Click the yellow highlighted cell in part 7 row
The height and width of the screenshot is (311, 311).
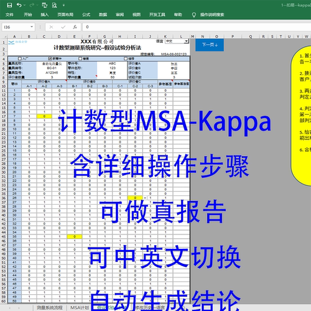click(44, 116)
